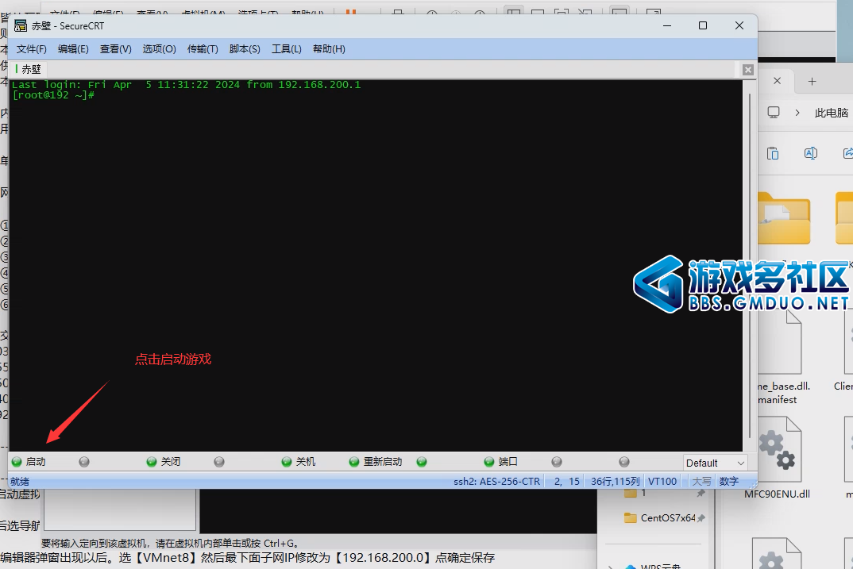
Task: Open the 查看(V) menu
Action: point(116,49)
